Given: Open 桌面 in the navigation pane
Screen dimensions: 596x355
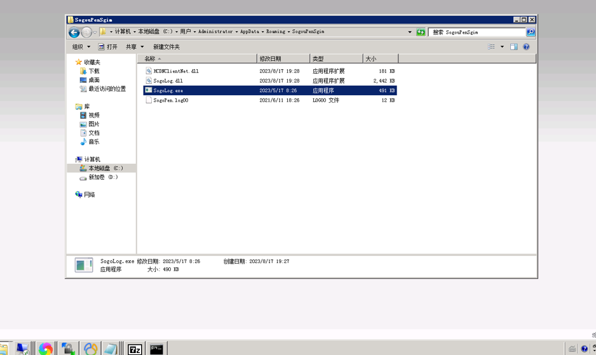Looking at the screenshot, I should click(90, 80).
